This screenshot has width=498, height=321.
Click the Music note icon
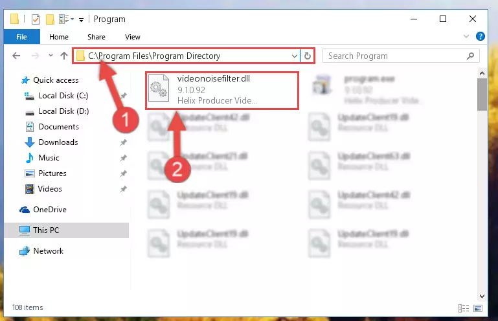pyautogui.click(x=30, y=158)
